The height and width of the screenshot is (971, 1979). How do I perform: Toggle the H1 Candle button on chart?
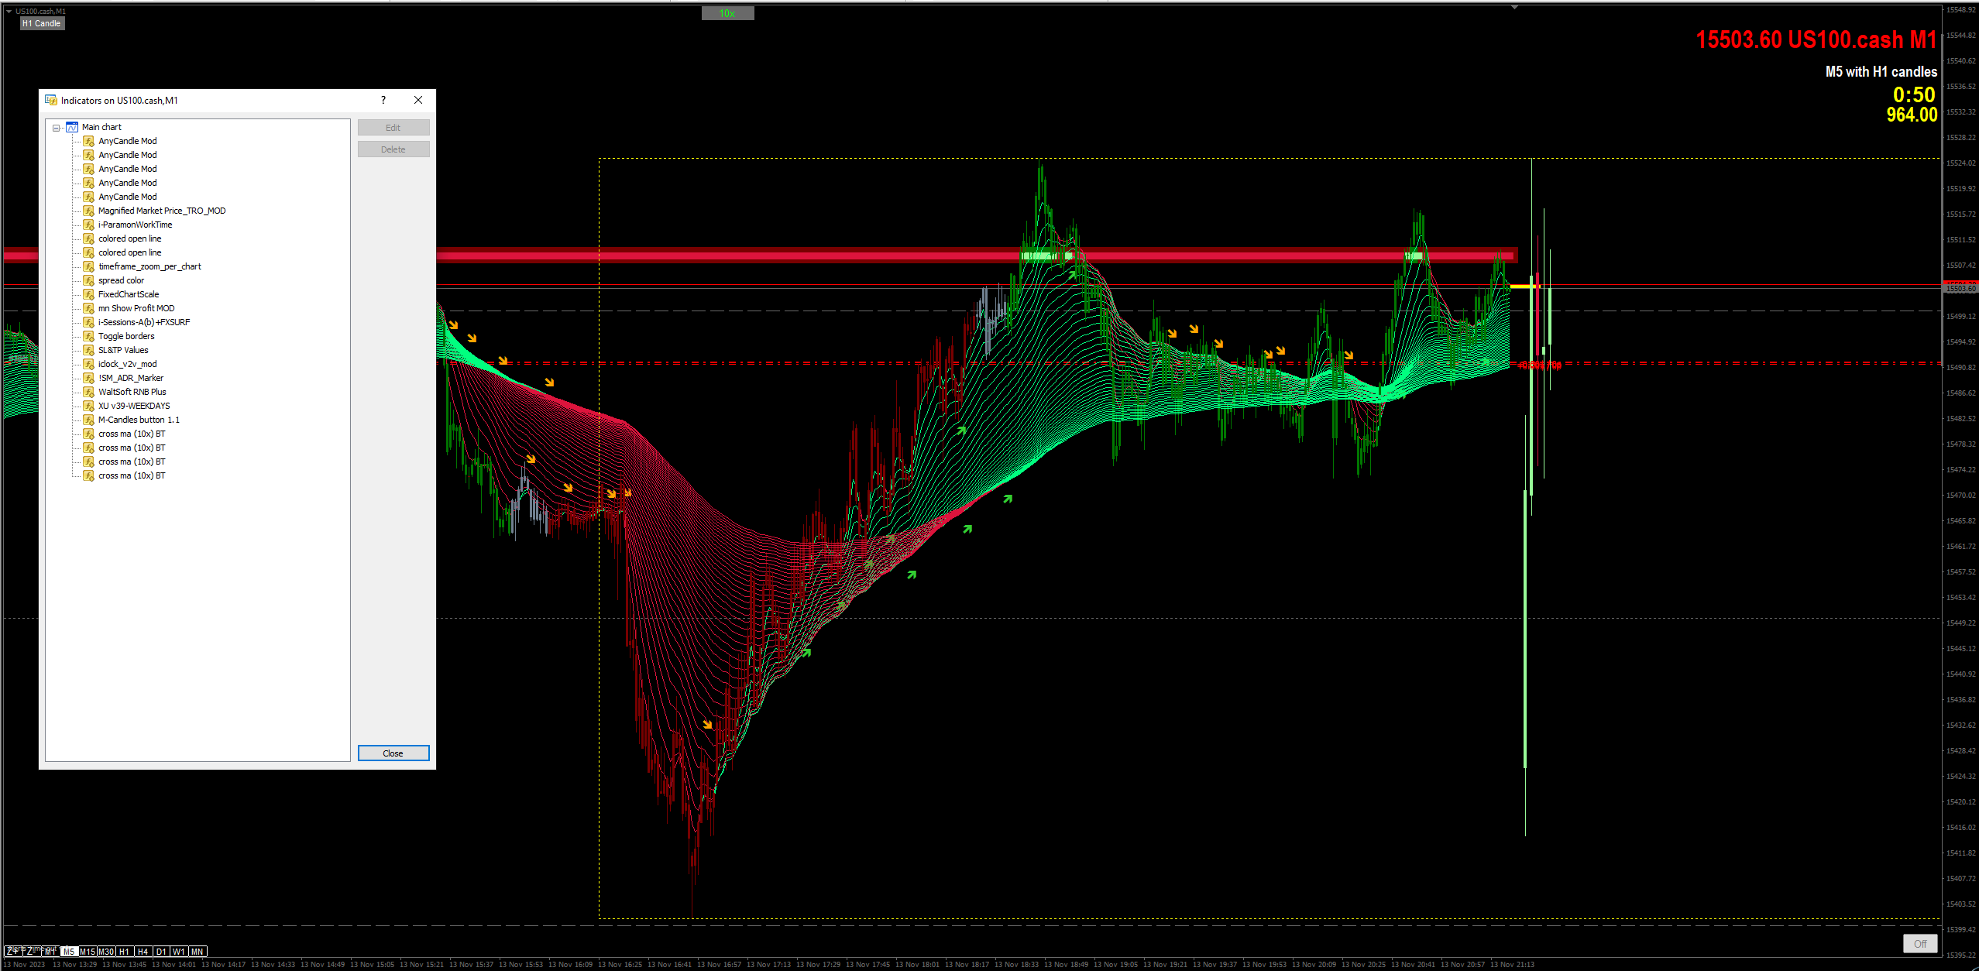(x=42, y=23)
